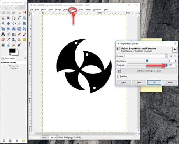Click the Contrast value field showing 127

tap(172, 65)
